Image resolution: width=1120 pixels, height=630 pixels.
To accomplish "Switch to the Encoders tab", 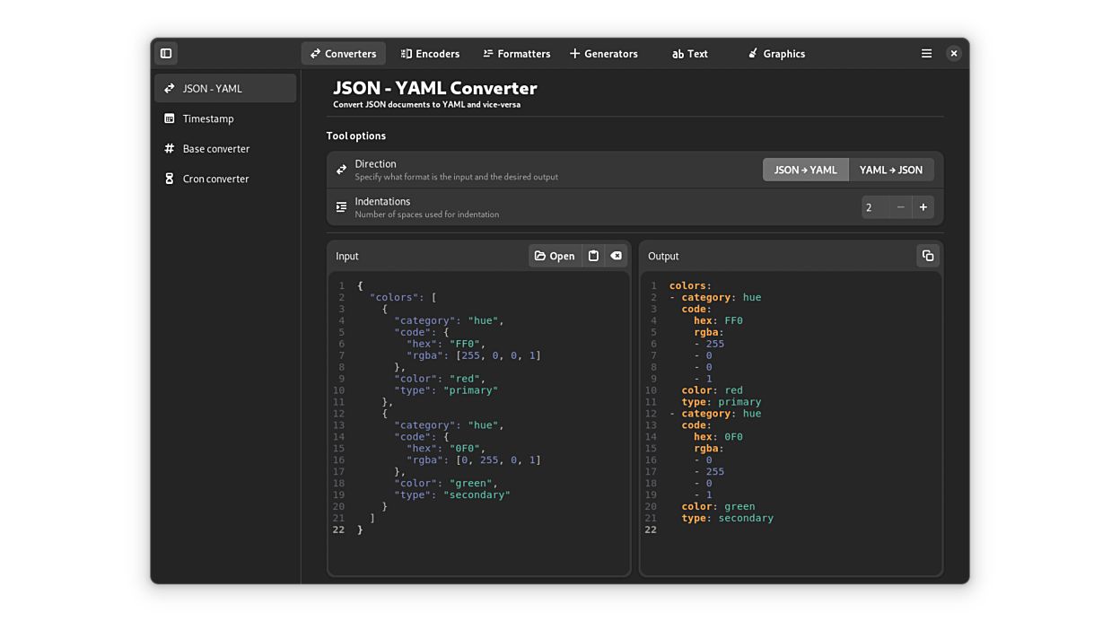I will 430,53.
